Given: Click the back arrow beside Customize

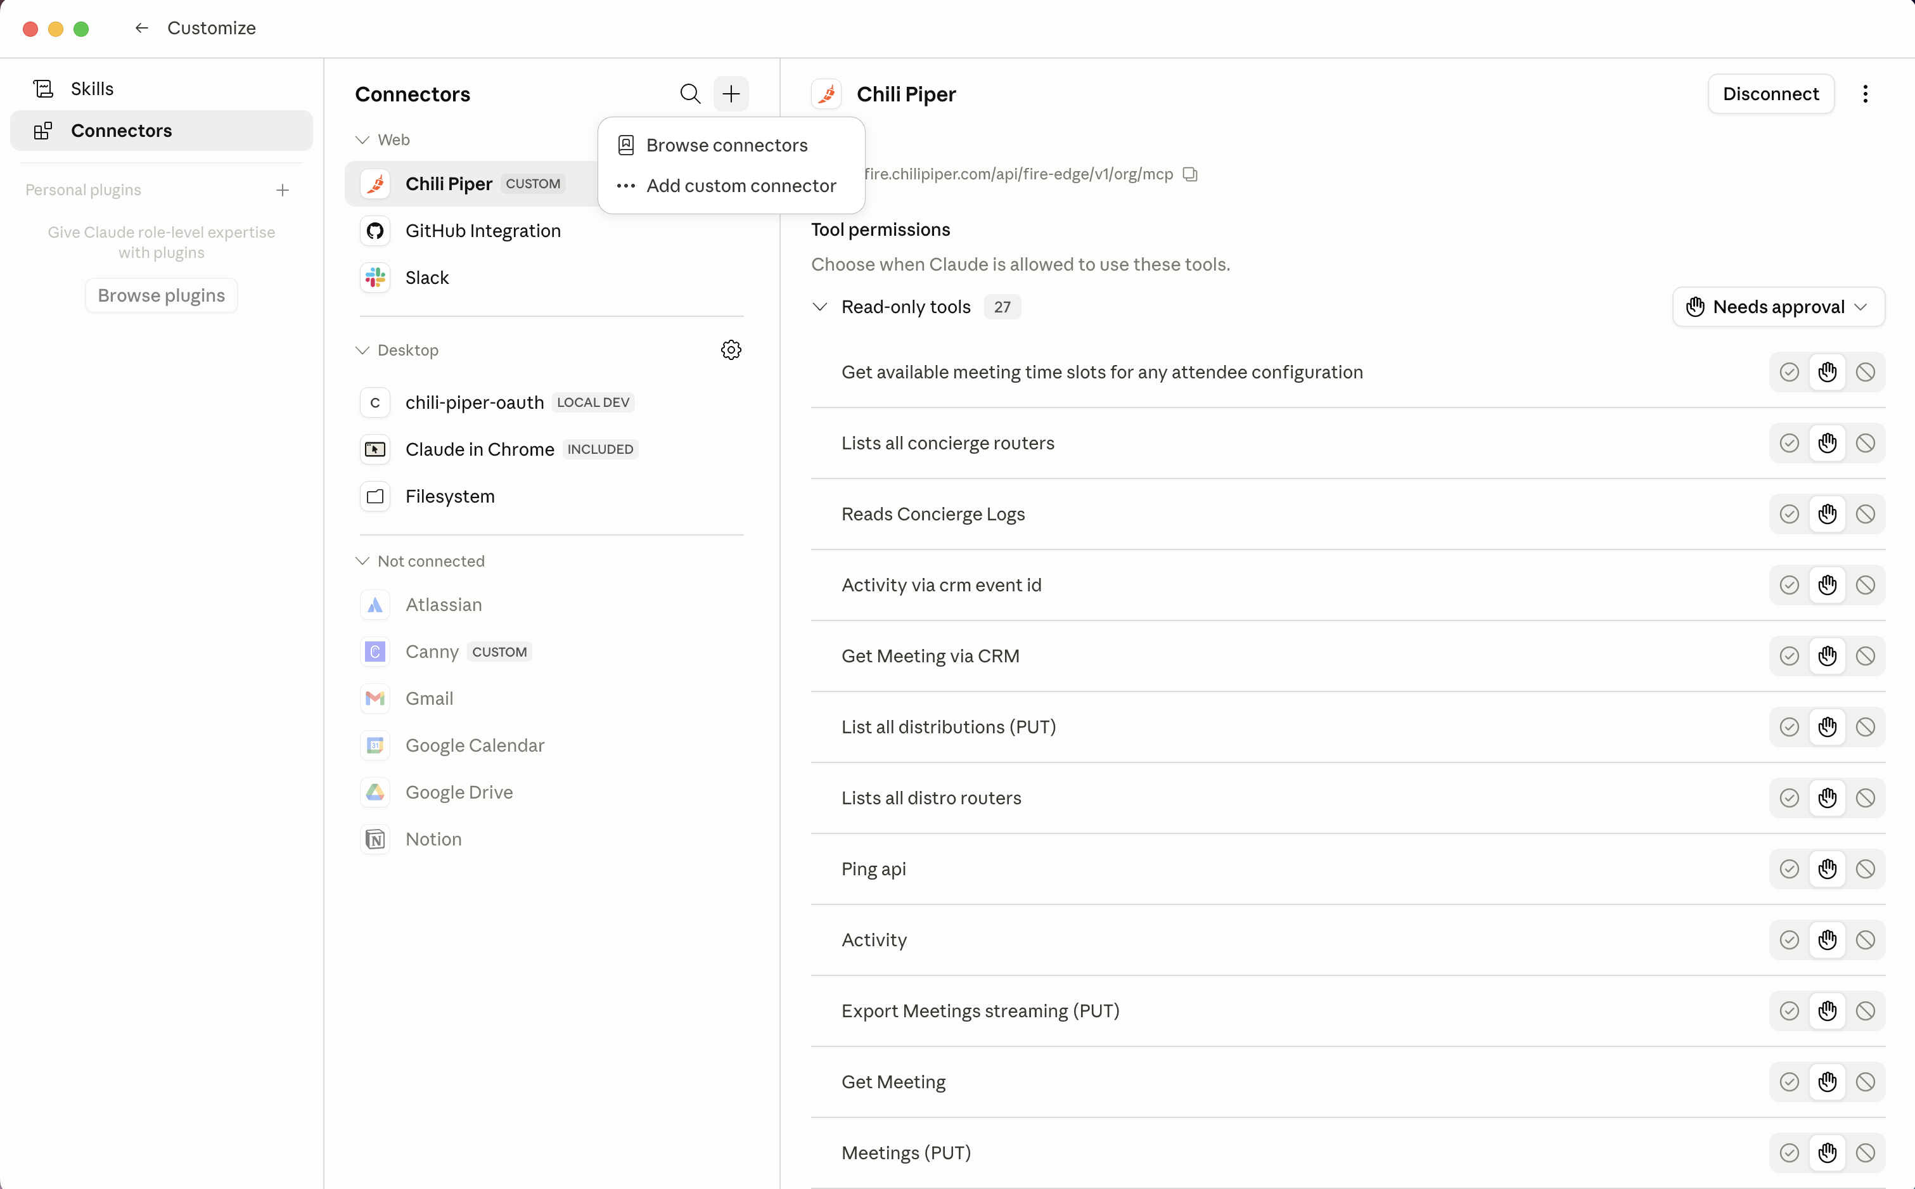Looking at the screenshot, I should (141, 29).
